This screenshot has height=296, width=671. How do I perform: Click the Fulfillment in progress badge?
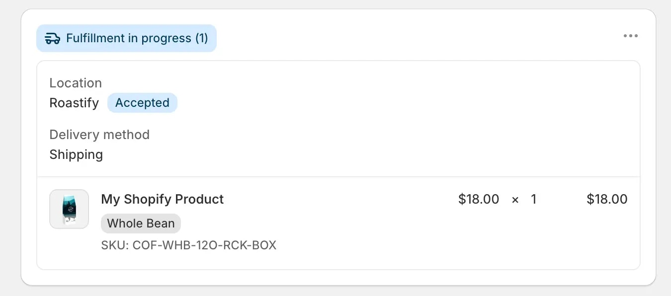pyautogui.click(x=126, y=38)
